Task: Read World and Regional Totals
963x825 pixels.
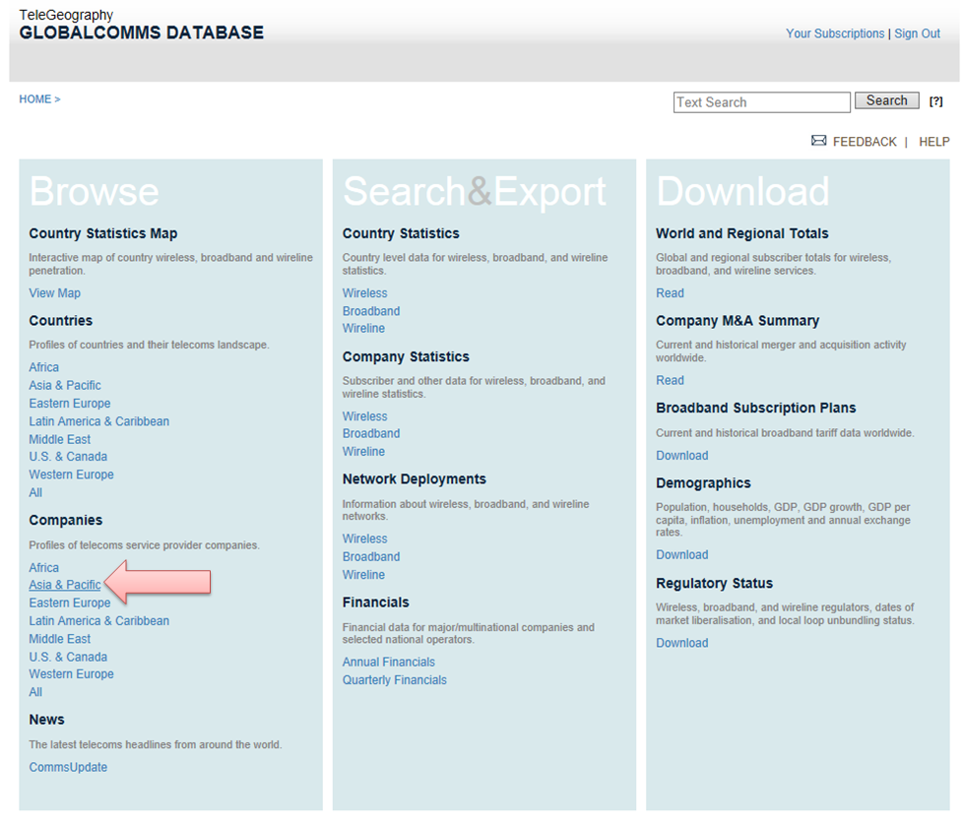Action: (670, 292)
